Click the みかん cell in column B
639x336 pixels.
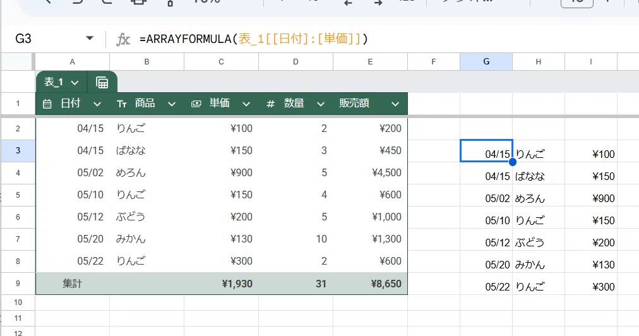131,239
